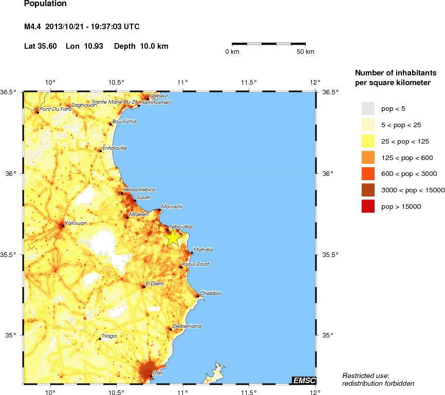Click the 0–50 km scale bar

(x=269, y=44)
